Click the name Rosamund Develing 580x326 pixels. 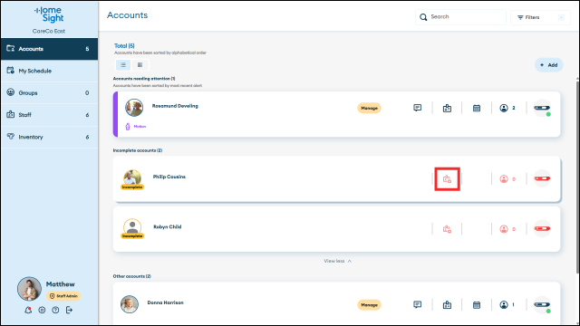pos(175,106)
